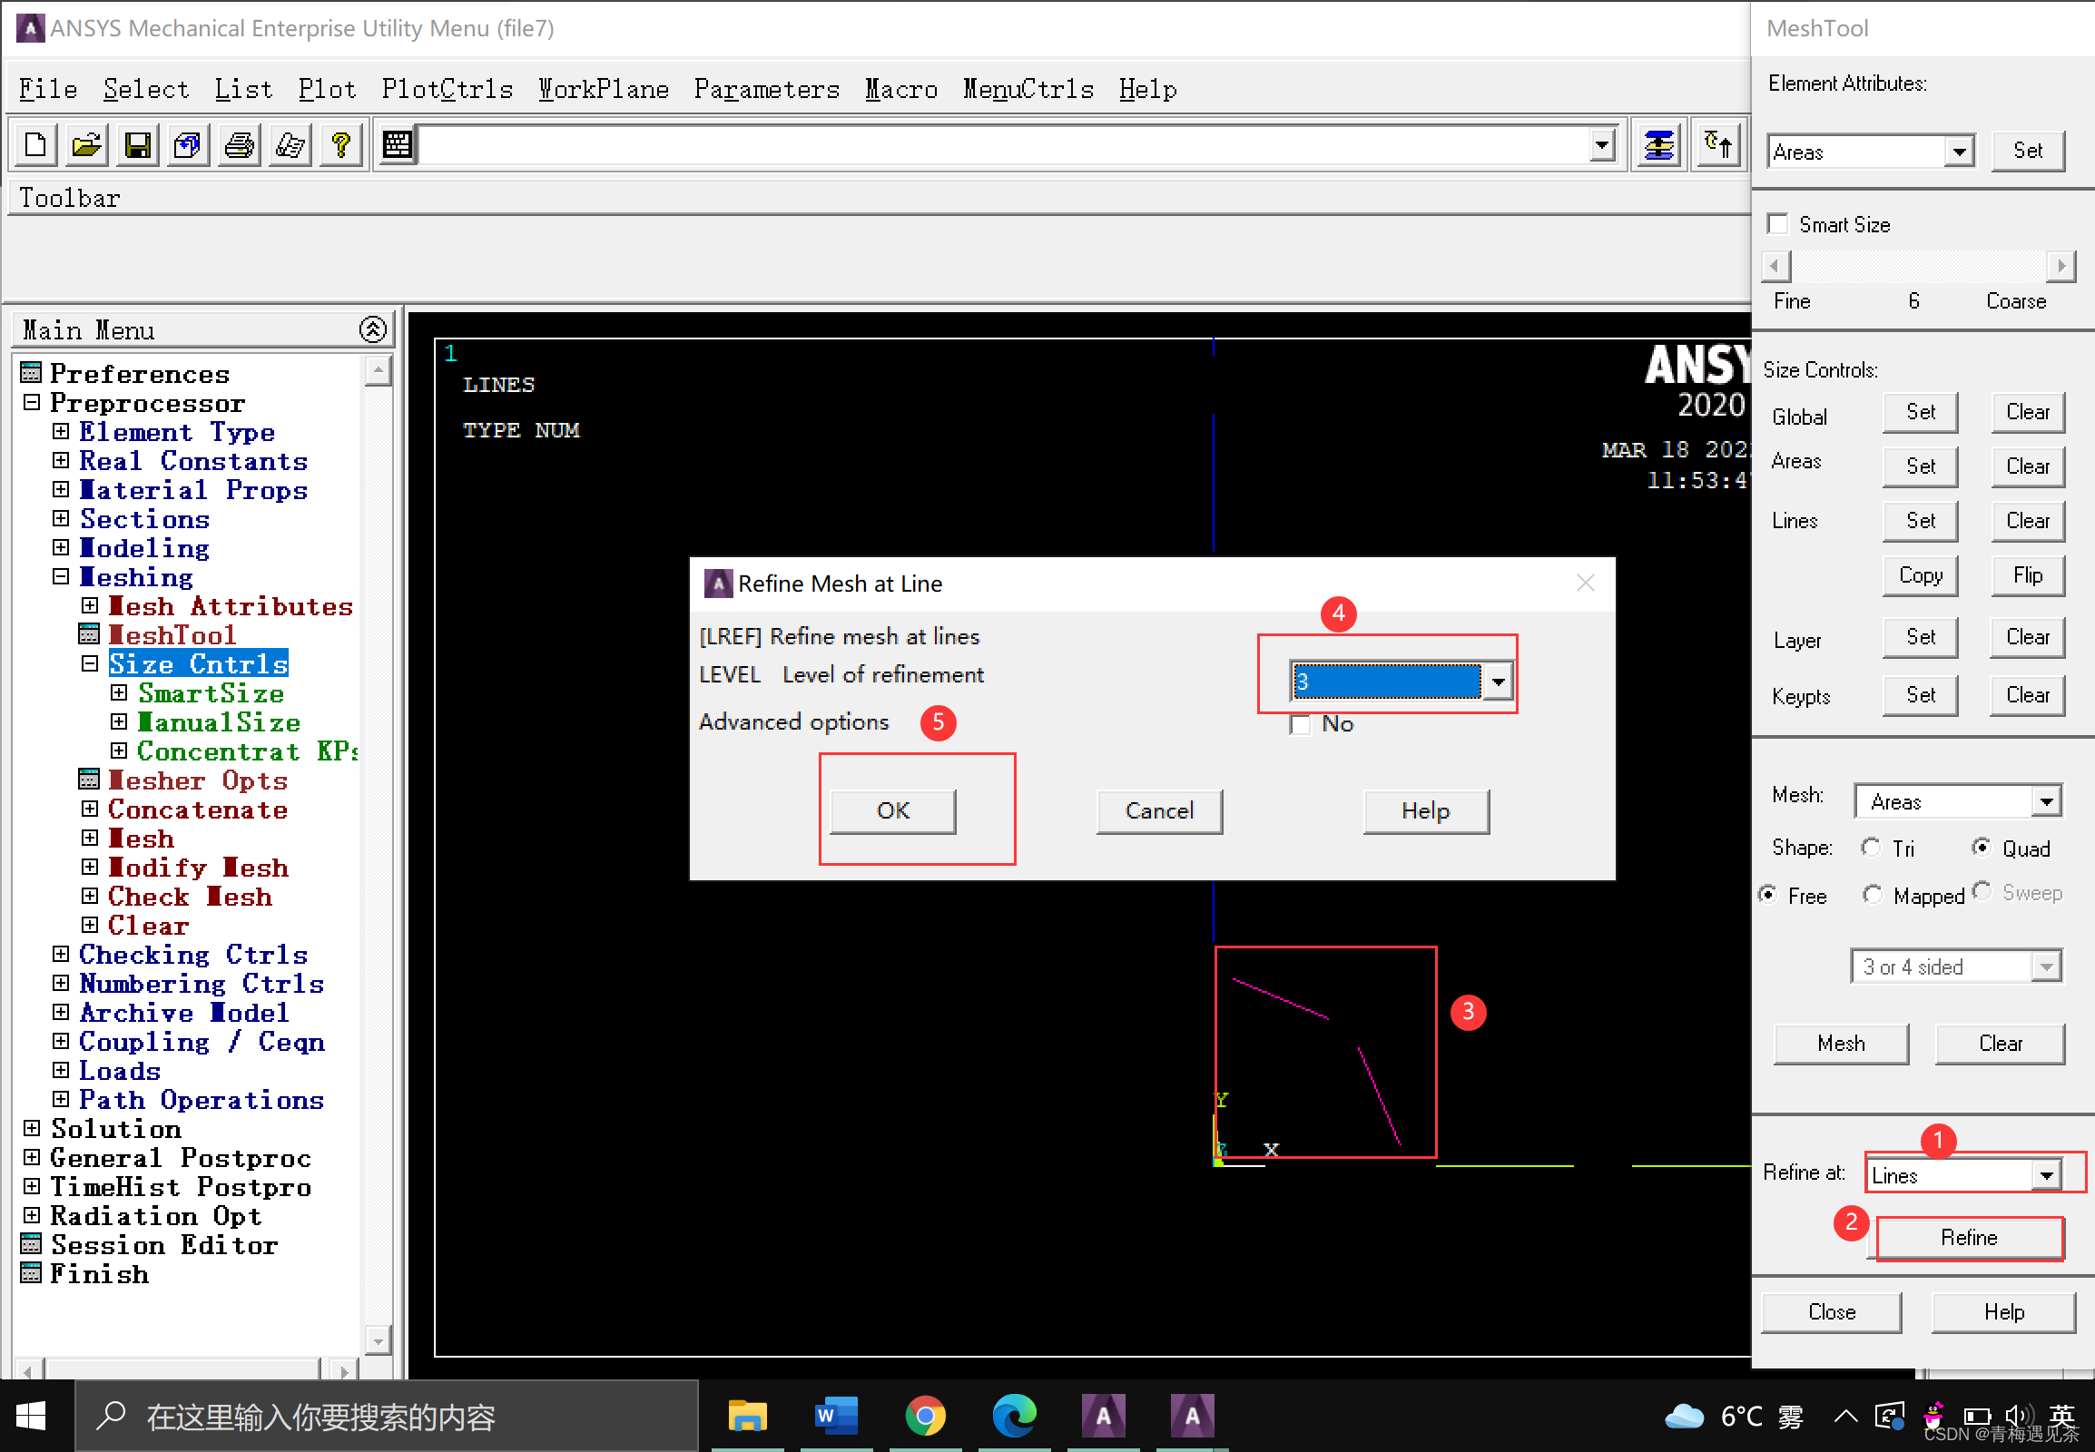Click the Refine button in MeshTool

1969,1237
